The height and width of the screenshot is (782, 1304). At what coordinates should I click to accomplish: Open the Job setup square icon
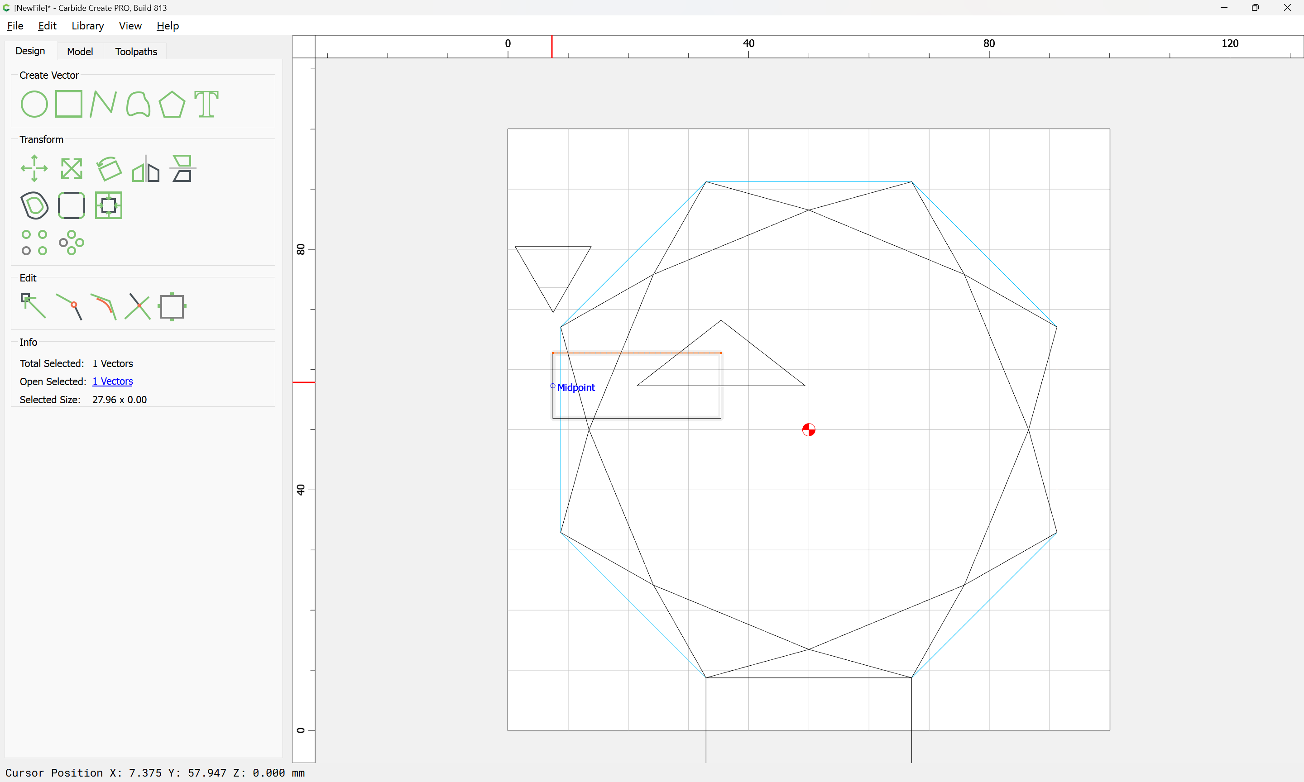[172, 306]
